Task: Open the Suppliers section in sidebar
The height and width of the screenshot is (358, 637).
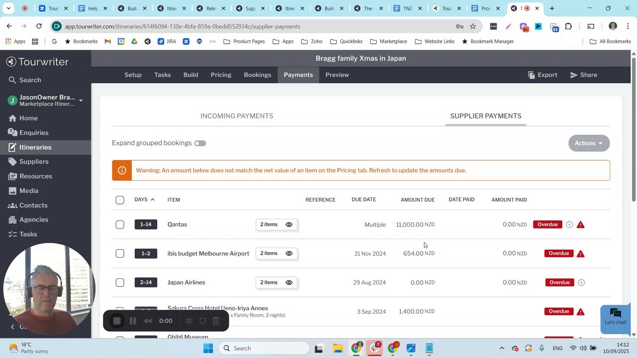Action: click(28, 162)
